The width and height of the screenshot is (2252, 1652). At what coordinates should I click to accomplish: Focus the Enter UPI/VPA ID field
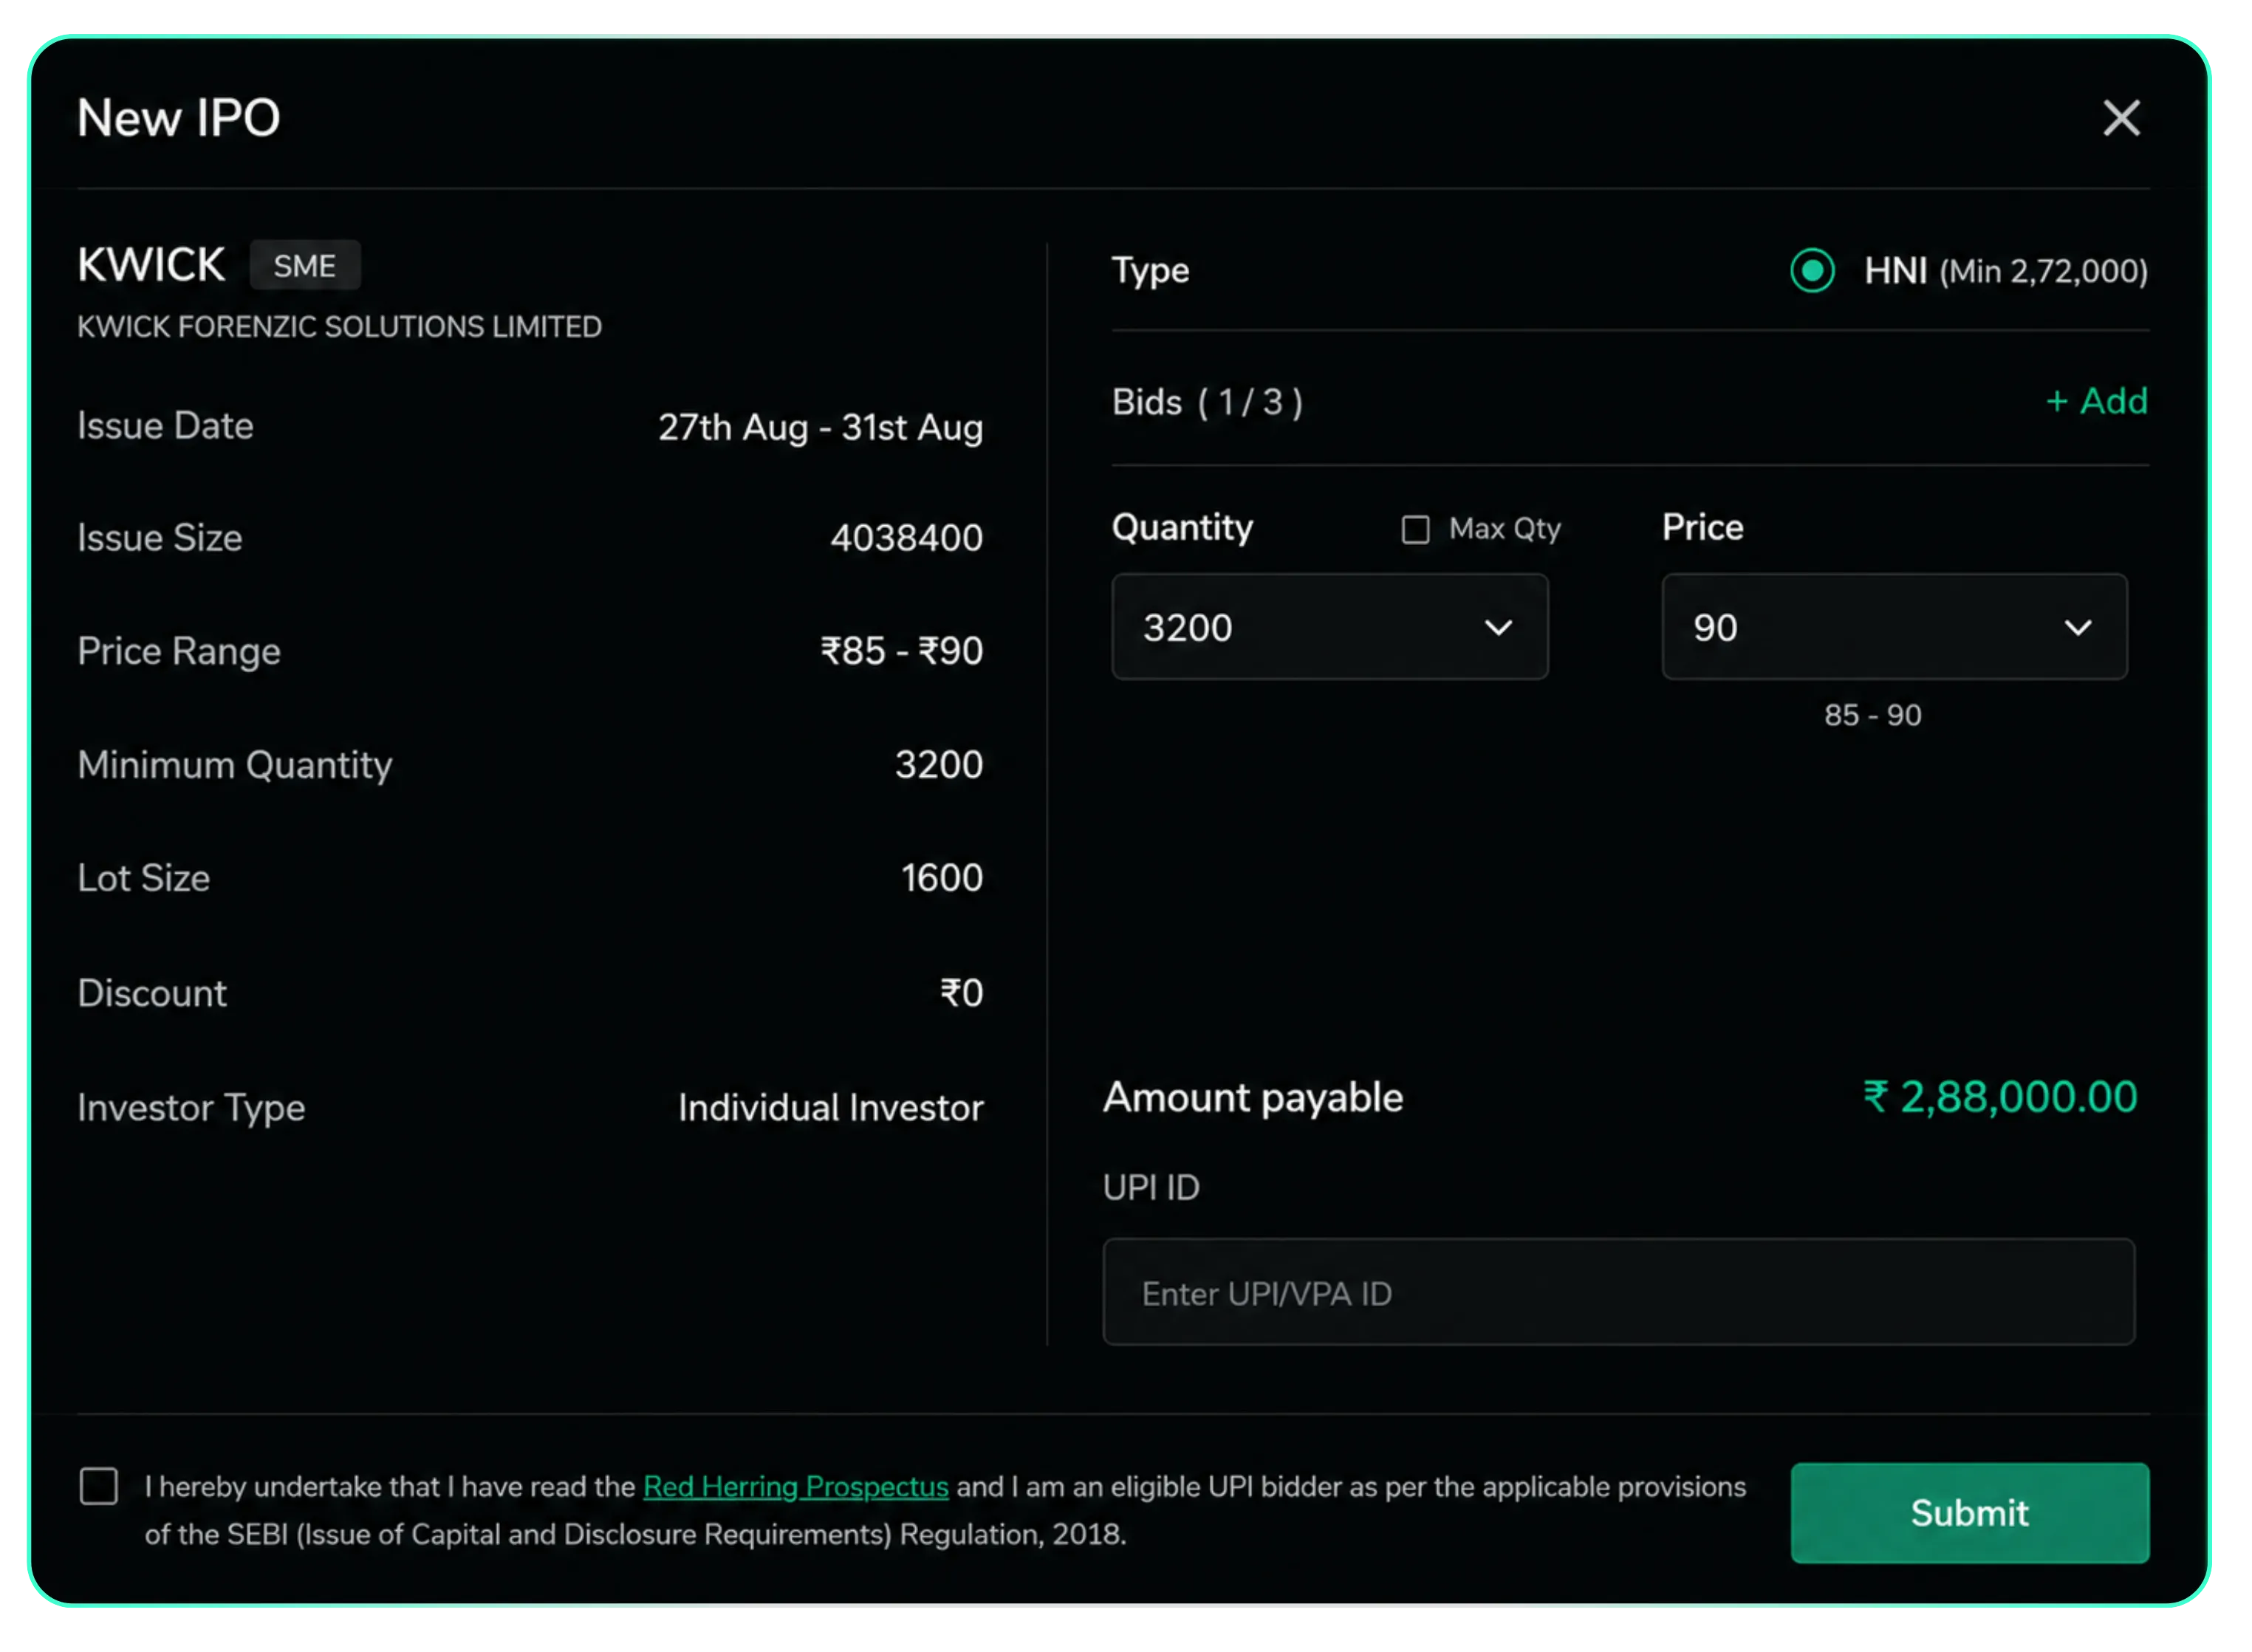(1618, 1292)
